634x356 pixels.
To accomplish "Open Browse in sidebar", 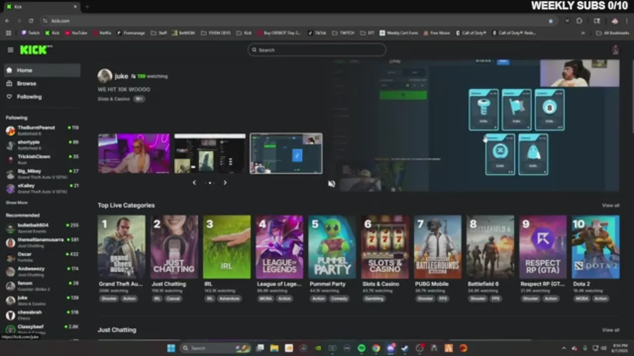I will tap(42, 84).
